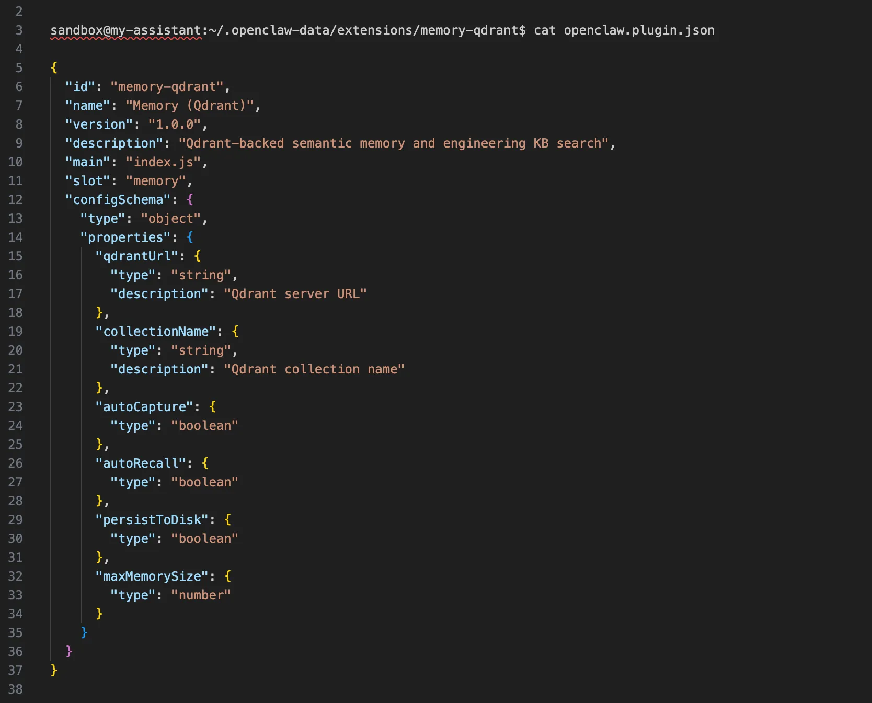
Task: Click line number 19 in the gutter
Action: 15,332
